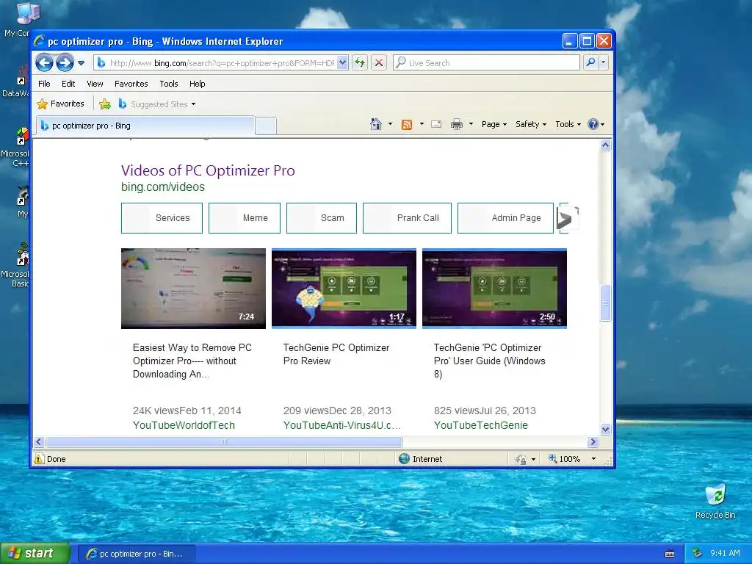Filter videos by Prank Call
This screenshot has width=752, height=564.
point(407,217)
